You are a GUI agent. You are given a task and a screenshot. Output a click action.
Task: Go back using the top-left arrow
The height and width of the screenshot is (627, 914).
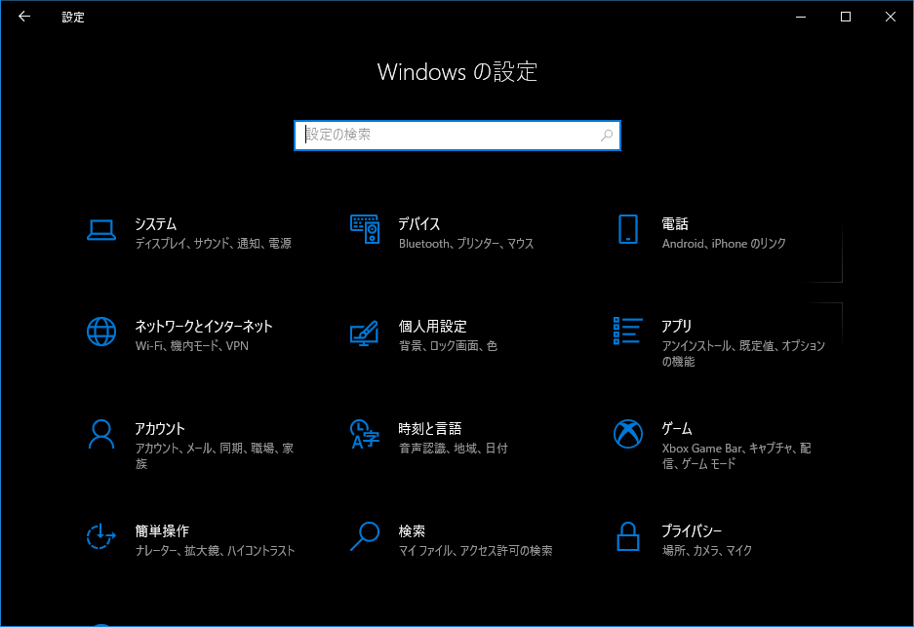(x=24, y=17)
